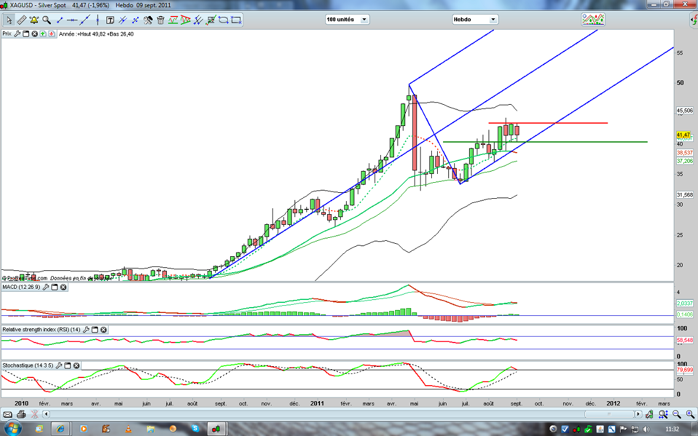Viewport: 698px width, 436px height.
Task: Close the RSI indicator panel
Action: [104, 330]
